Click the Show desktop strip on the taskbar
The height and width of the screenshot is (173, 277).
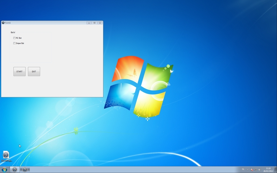(x=276, y=170)
